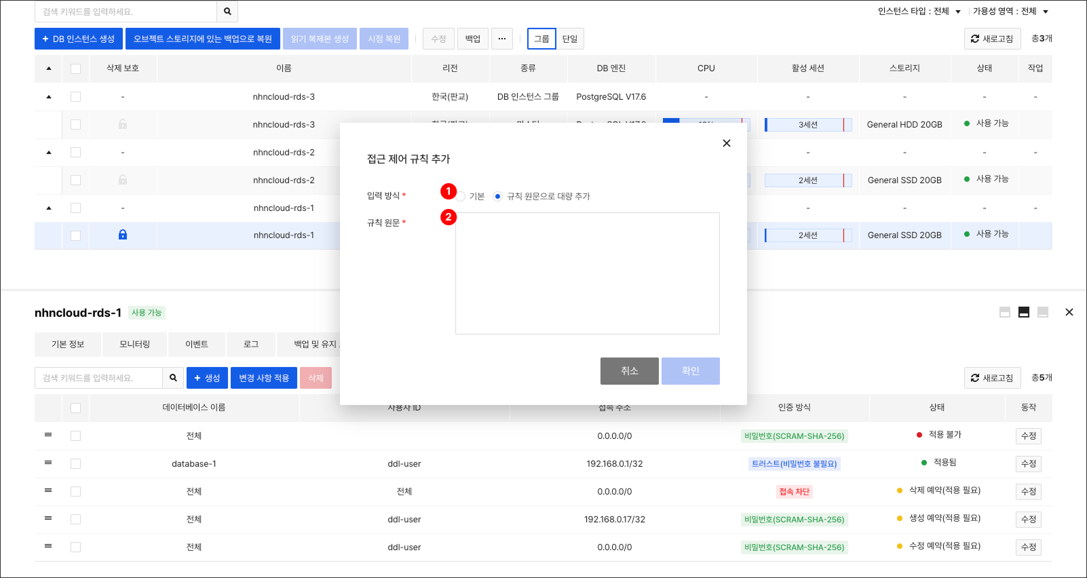Close the access control rule dialog
Viewport: 1087px width, 578px height.
click(727, 143)
